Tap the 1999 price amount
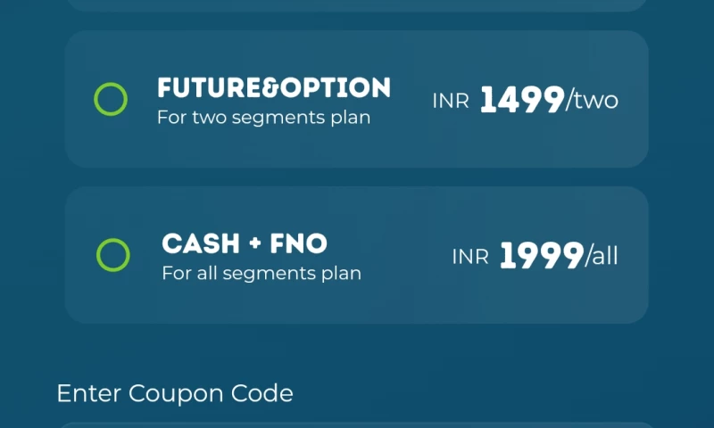Screen dimensions: 714x428 tap(541, 257)
